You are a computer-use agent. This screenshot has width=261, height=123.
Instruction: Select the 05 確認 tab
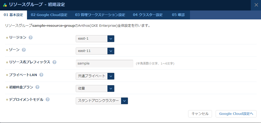[178, 15]
